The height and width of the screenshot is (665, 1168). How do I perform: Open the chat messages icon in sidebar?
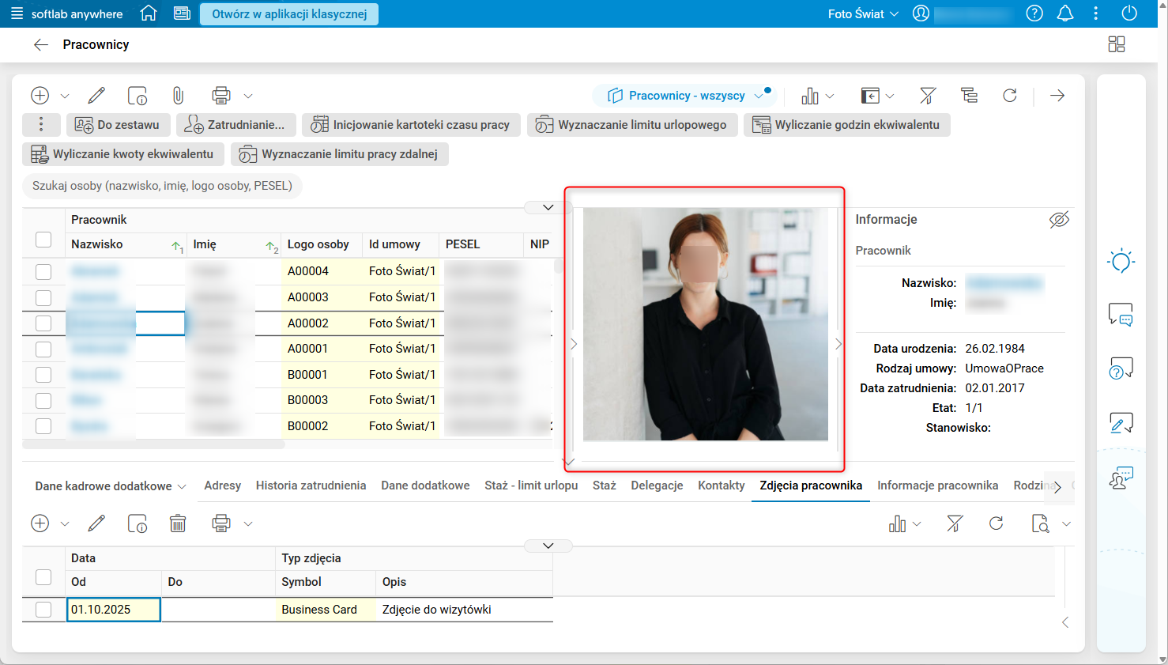point(1121,315)
